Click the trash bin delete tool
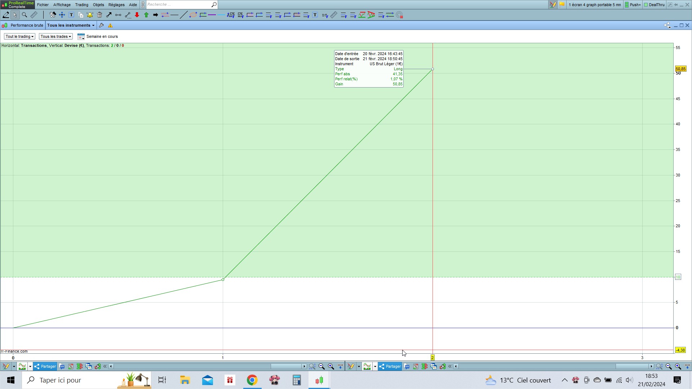The image size is (692, 389). 99,15
